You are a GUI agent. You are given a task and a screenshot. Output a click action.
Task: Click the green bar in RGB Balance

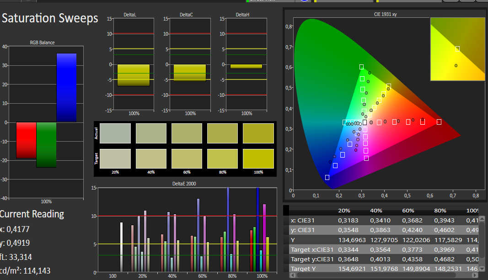tap(46, 145)
